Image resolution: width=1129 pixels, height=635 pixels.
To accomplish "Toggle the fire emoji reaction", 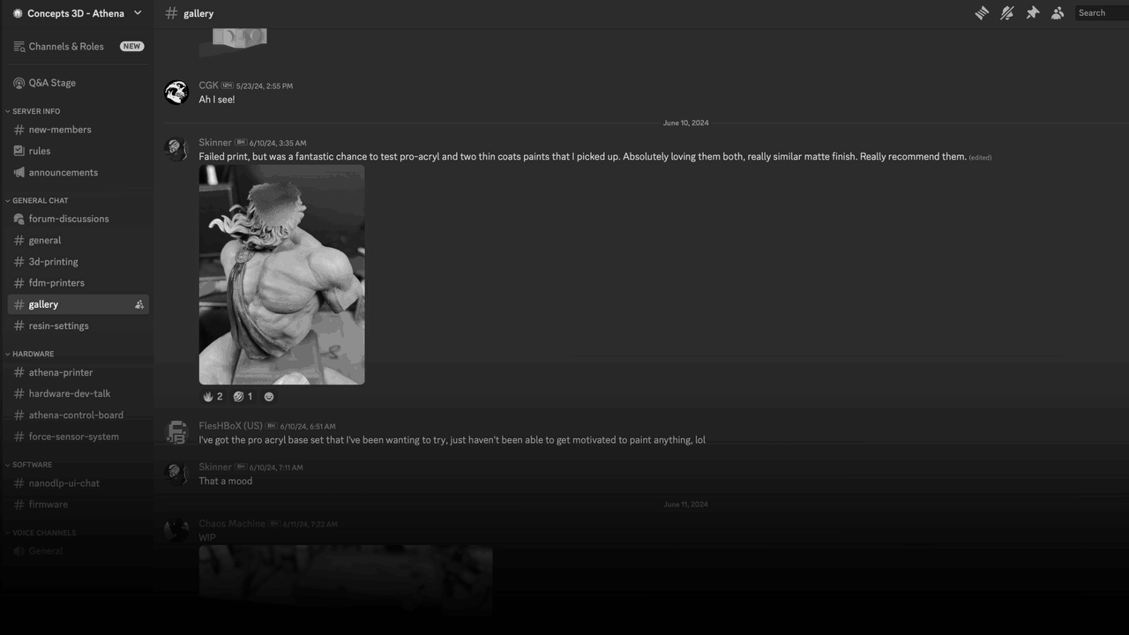I will point(213,397).
